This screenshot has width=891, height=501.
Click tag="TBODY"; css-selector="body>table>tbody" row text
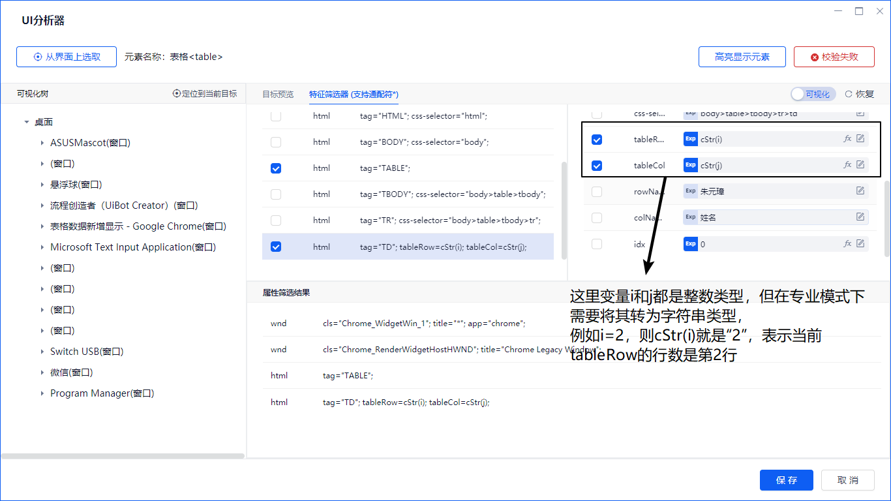tap(453, 194)
